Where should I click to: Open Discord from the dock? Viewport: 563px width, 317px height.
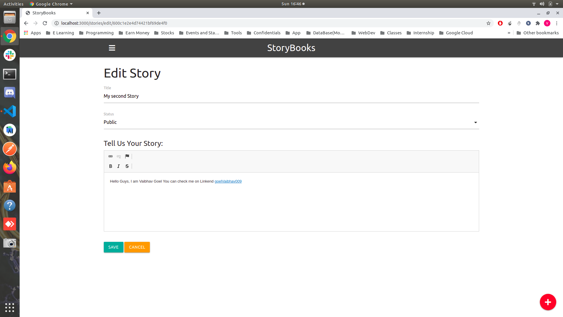click(10, 92)
